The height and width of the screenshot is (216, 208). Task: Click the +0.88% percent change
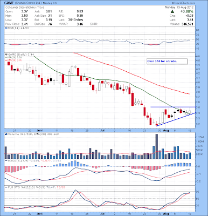(187, 11)
